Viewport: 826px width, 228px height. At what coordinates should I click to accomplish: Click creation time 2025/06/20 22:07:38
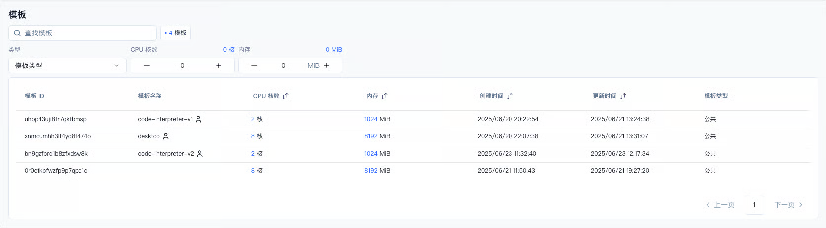point(508,136)
